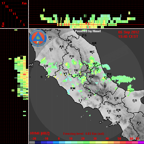Image resolution: width=144 pixels, height=144 pixels.
Task: Click the AV city label on map
Action: coord(119,116)
